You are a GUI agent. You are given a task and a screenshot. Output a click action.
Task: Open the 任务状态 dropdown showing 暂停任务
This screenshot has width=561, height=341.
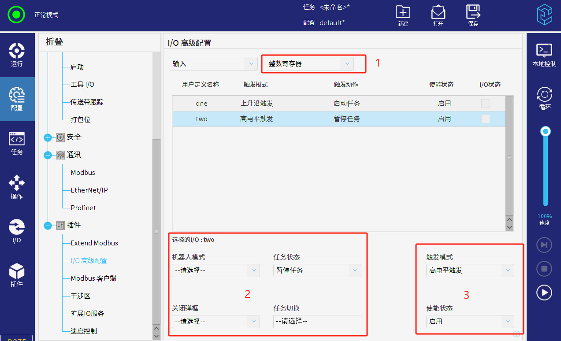tap(317, 271)
